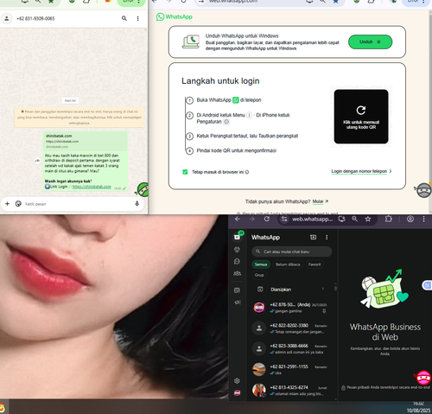Click blue translate extension icon on right edge
Image resolution: width=432 pixels, height=414 pixels.
pyautogui.click(x=428, y=285)
